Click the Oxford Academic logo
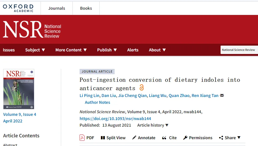This screenshot has height=146, width=258. coord(18,8)
